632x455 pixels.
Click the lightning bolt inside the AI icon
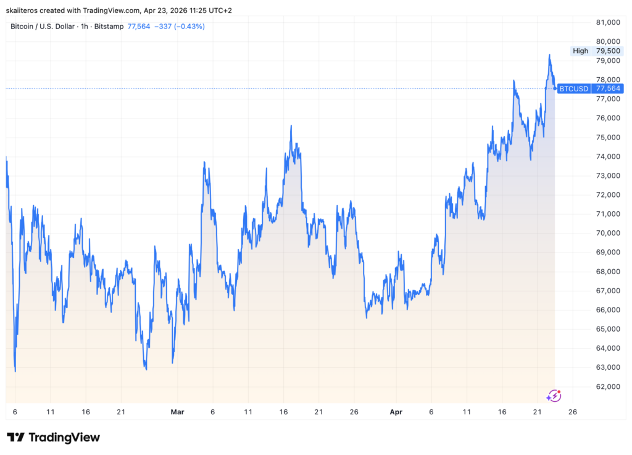(555, 396)
